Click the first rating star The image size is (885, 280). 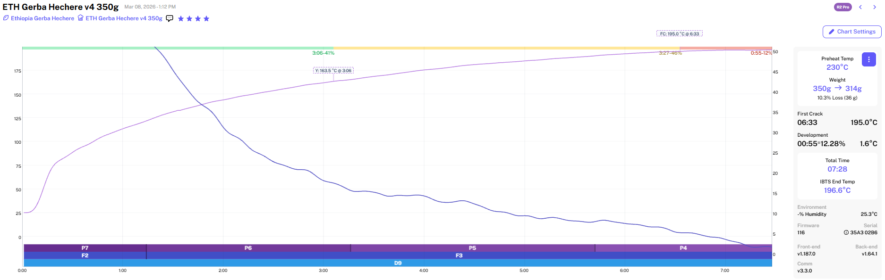coord(181,19)
